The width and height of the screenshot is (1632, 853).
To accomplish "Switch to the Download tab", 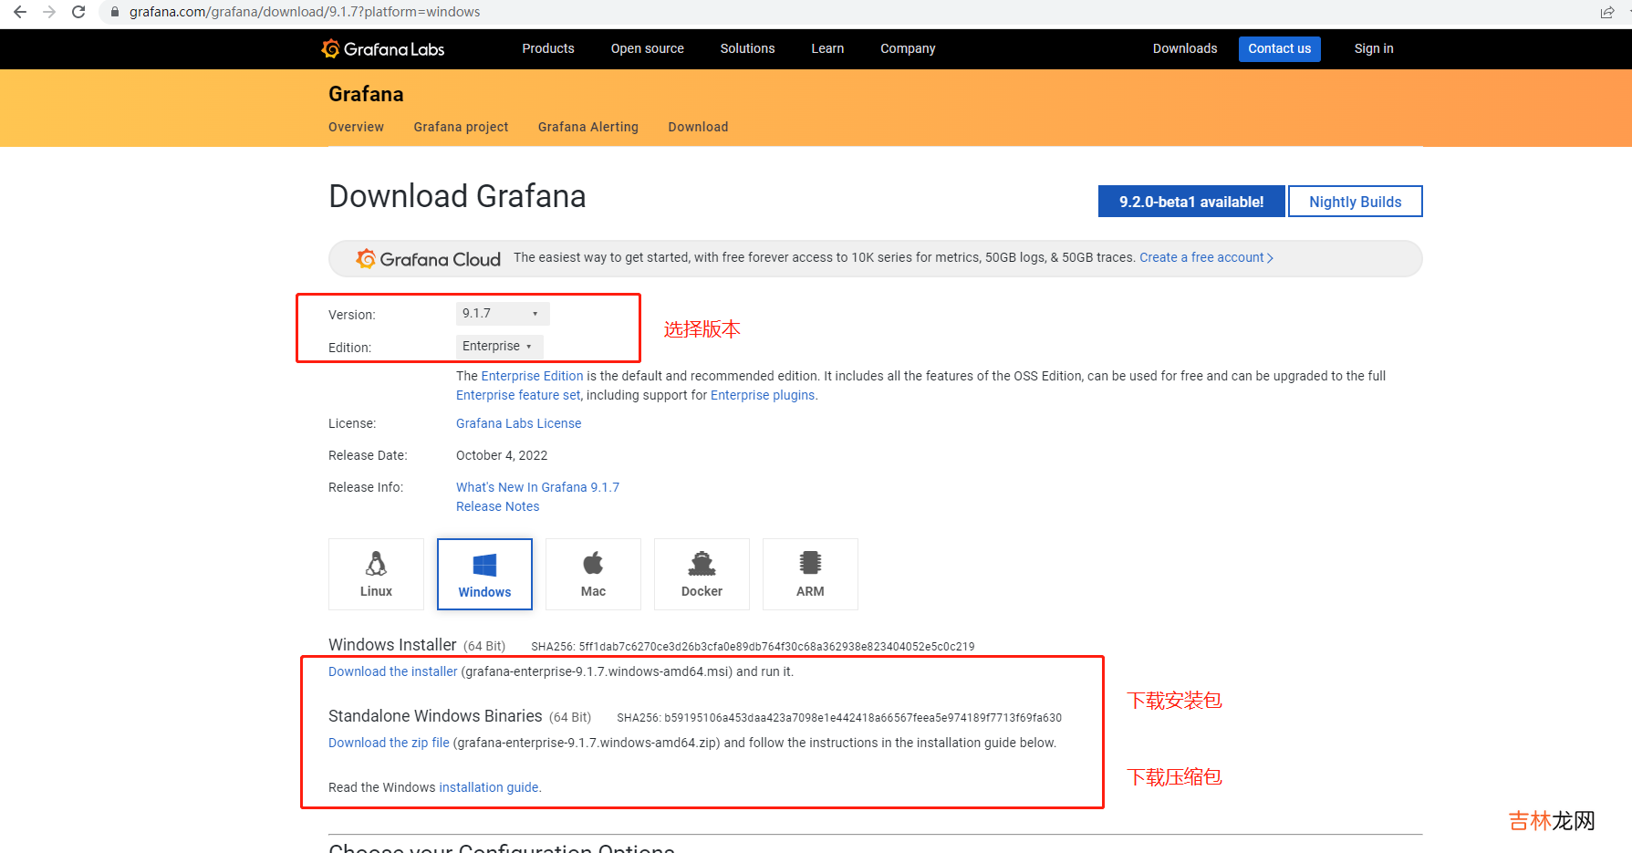I will coord(698,127).
